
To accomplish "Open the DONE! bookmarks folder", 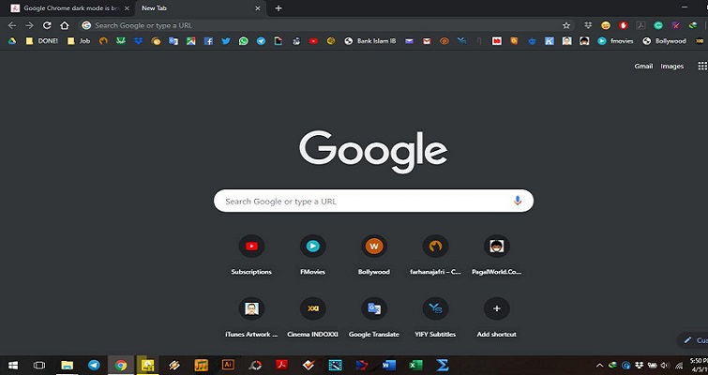I will point(44,41).
